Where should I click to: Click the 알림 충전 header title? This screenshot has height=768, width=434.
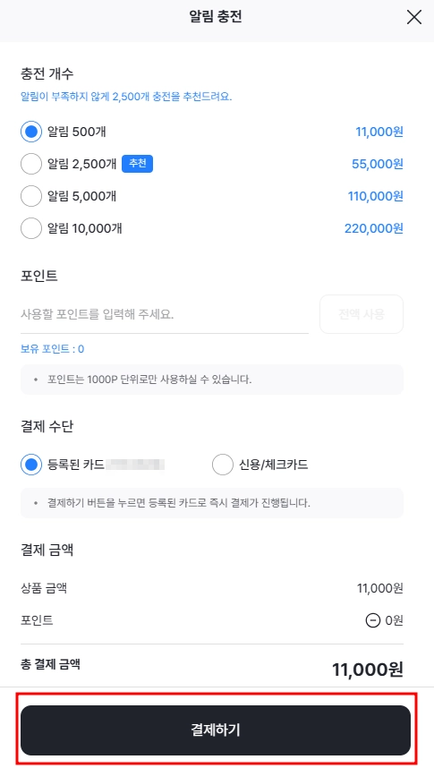216,17
